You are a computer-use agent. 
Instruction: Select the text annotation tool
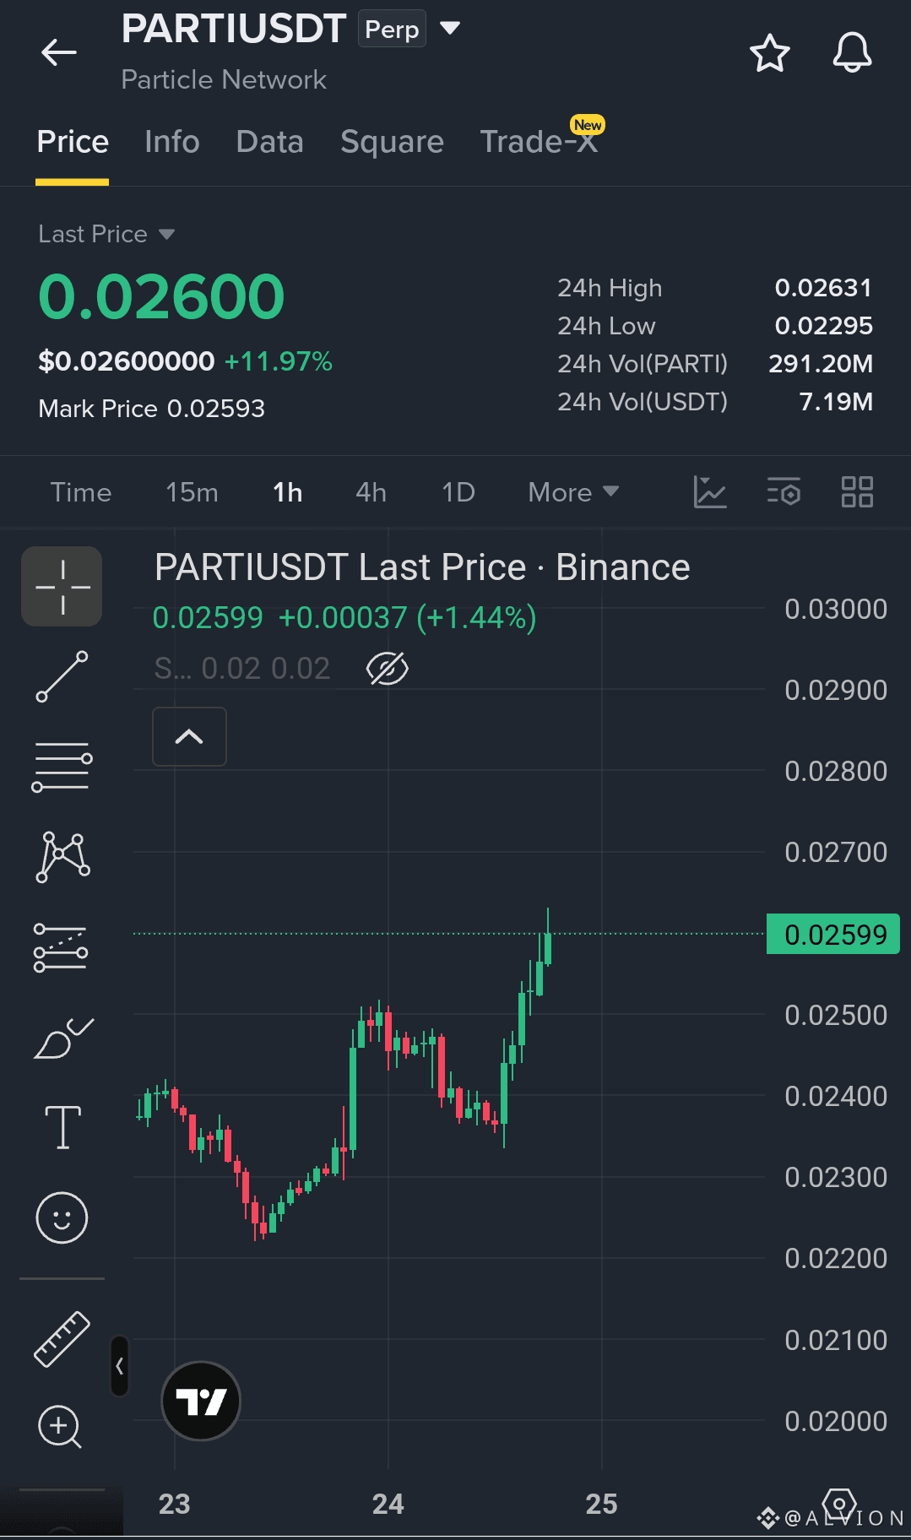62,1127
